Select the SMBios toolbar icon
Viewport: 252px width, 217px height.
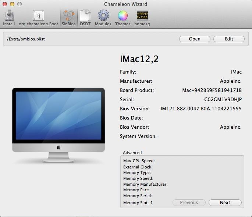click(69, 18)
